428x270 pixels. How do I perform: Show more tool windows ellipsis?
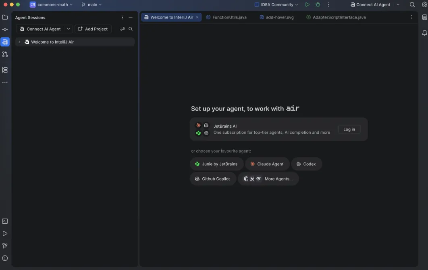point(5,82)
